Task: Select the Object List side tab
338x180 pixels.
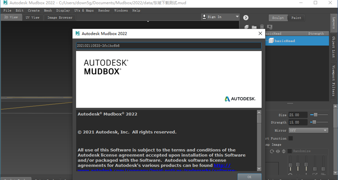Action: pyautogui.click(x=333, y=47)
